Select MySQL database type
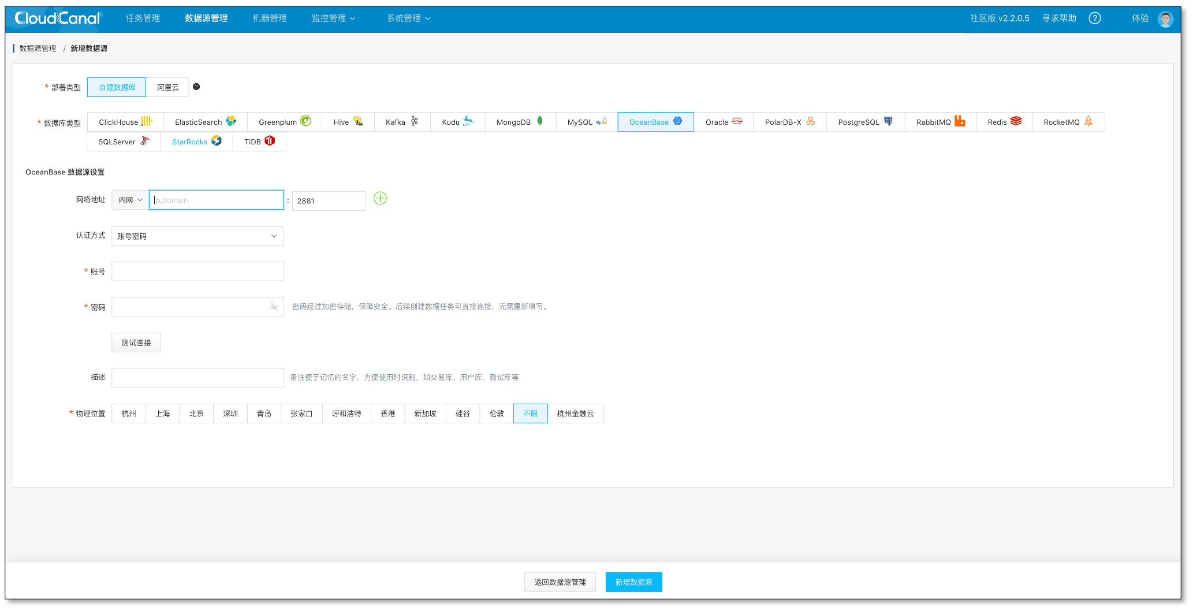The image size is (1193, 611). point(587,122)
